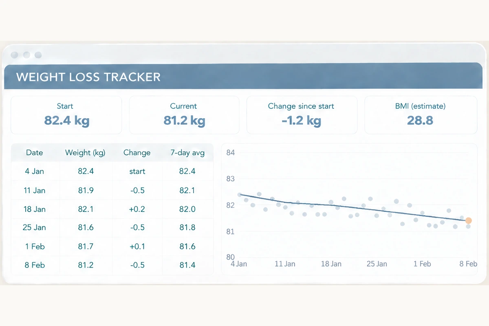This screenshot has height=326, width=489.
Task: Click the 18 Jan label on chart x-axis
Action: point(331,264)
